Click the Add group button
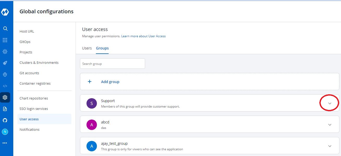341x156 pixels. click(110, 82)
